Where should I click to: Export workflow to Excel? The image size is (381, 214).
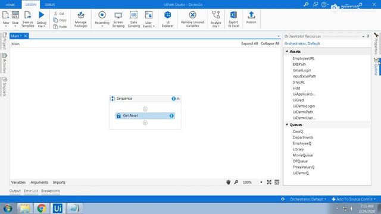233,19
